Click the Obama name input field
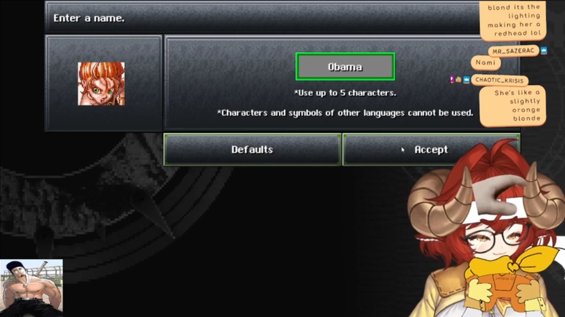 tap(345, 66)
